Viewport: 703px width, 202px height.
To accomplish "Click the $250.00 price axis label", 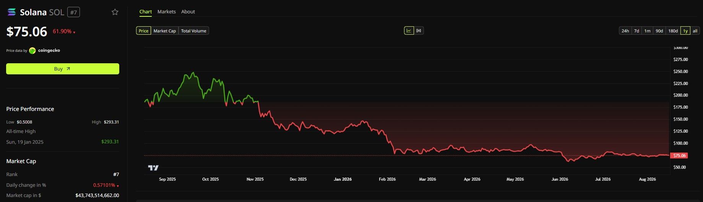I will pyautogui.click(x=680, y=72).
